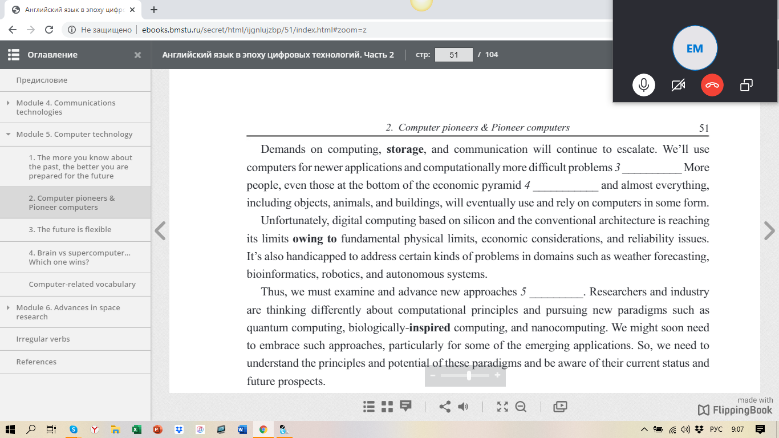Start the slideshow autoplay icon
Image resolution: width=779 pixels, height=438 pixels.
560,407
